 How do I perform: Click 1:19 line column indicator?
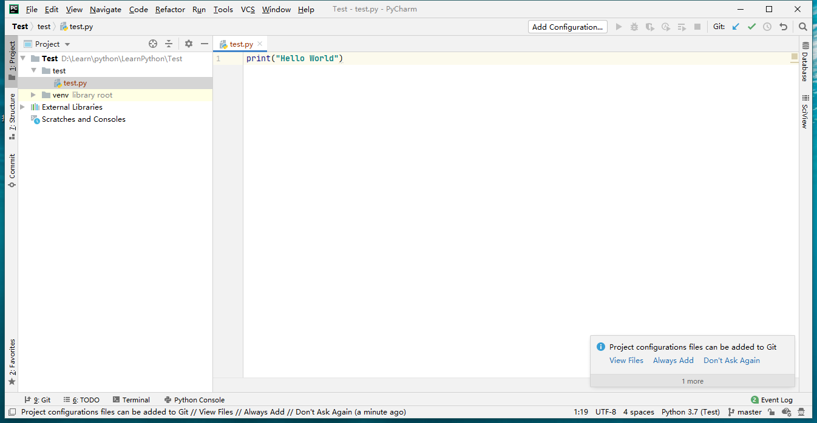pos(581,412)
